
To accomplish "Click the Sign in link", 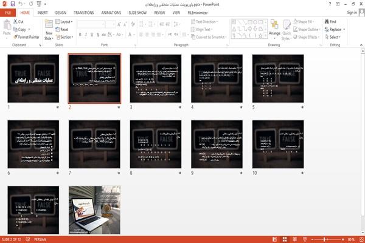I will 352,13.
